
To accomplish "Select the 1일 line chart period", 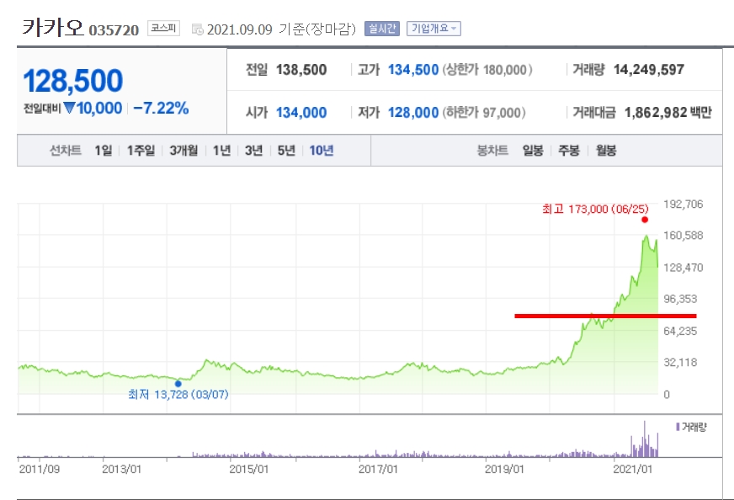I will coord(103,151).
